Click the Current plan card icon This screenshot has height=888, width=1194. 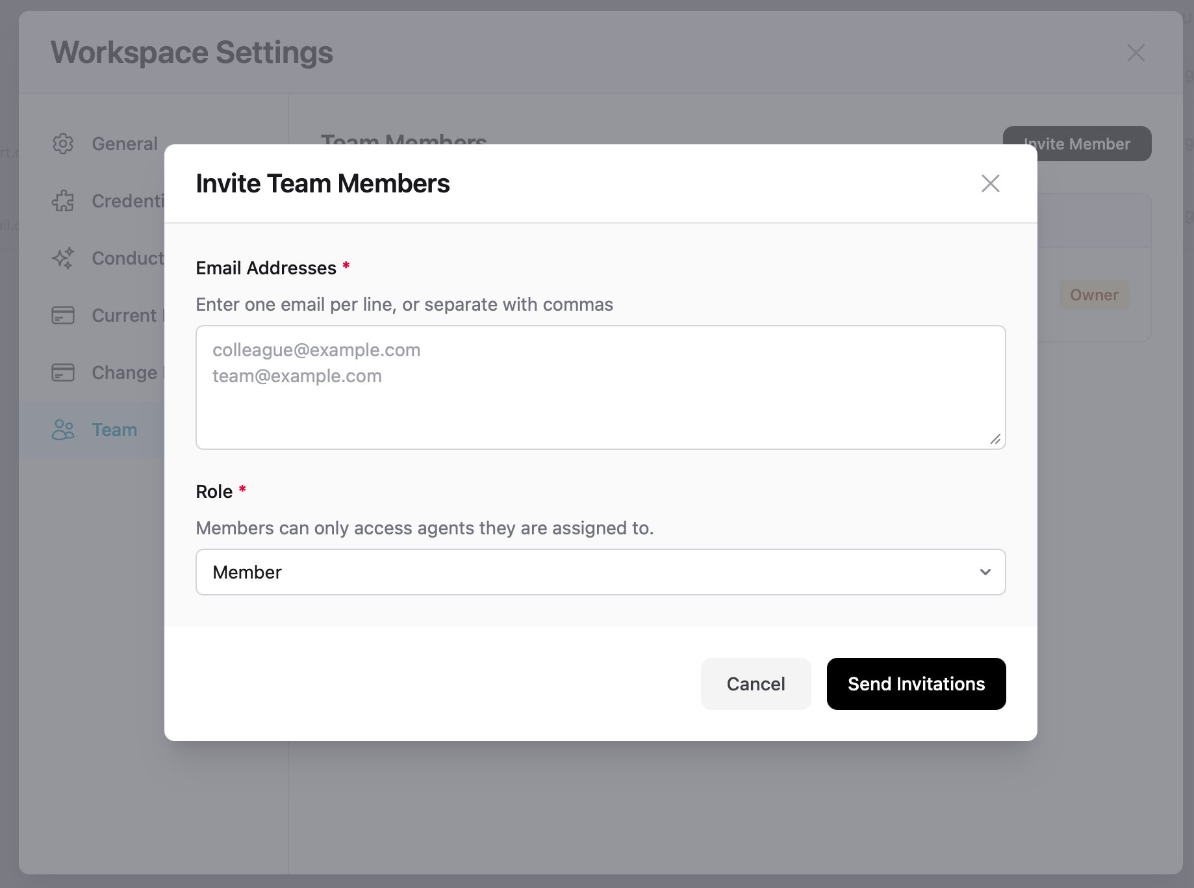point(63,315)
